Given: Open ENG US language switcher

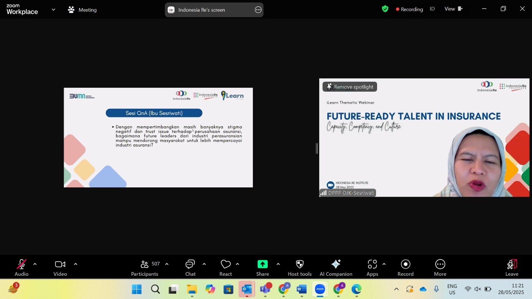Looking at the screenshot, I should click(x=452, y=289).
